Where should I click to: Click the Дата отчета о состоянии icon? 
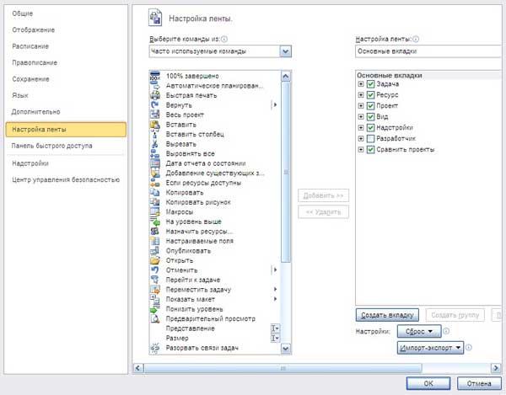coord(155,163)
